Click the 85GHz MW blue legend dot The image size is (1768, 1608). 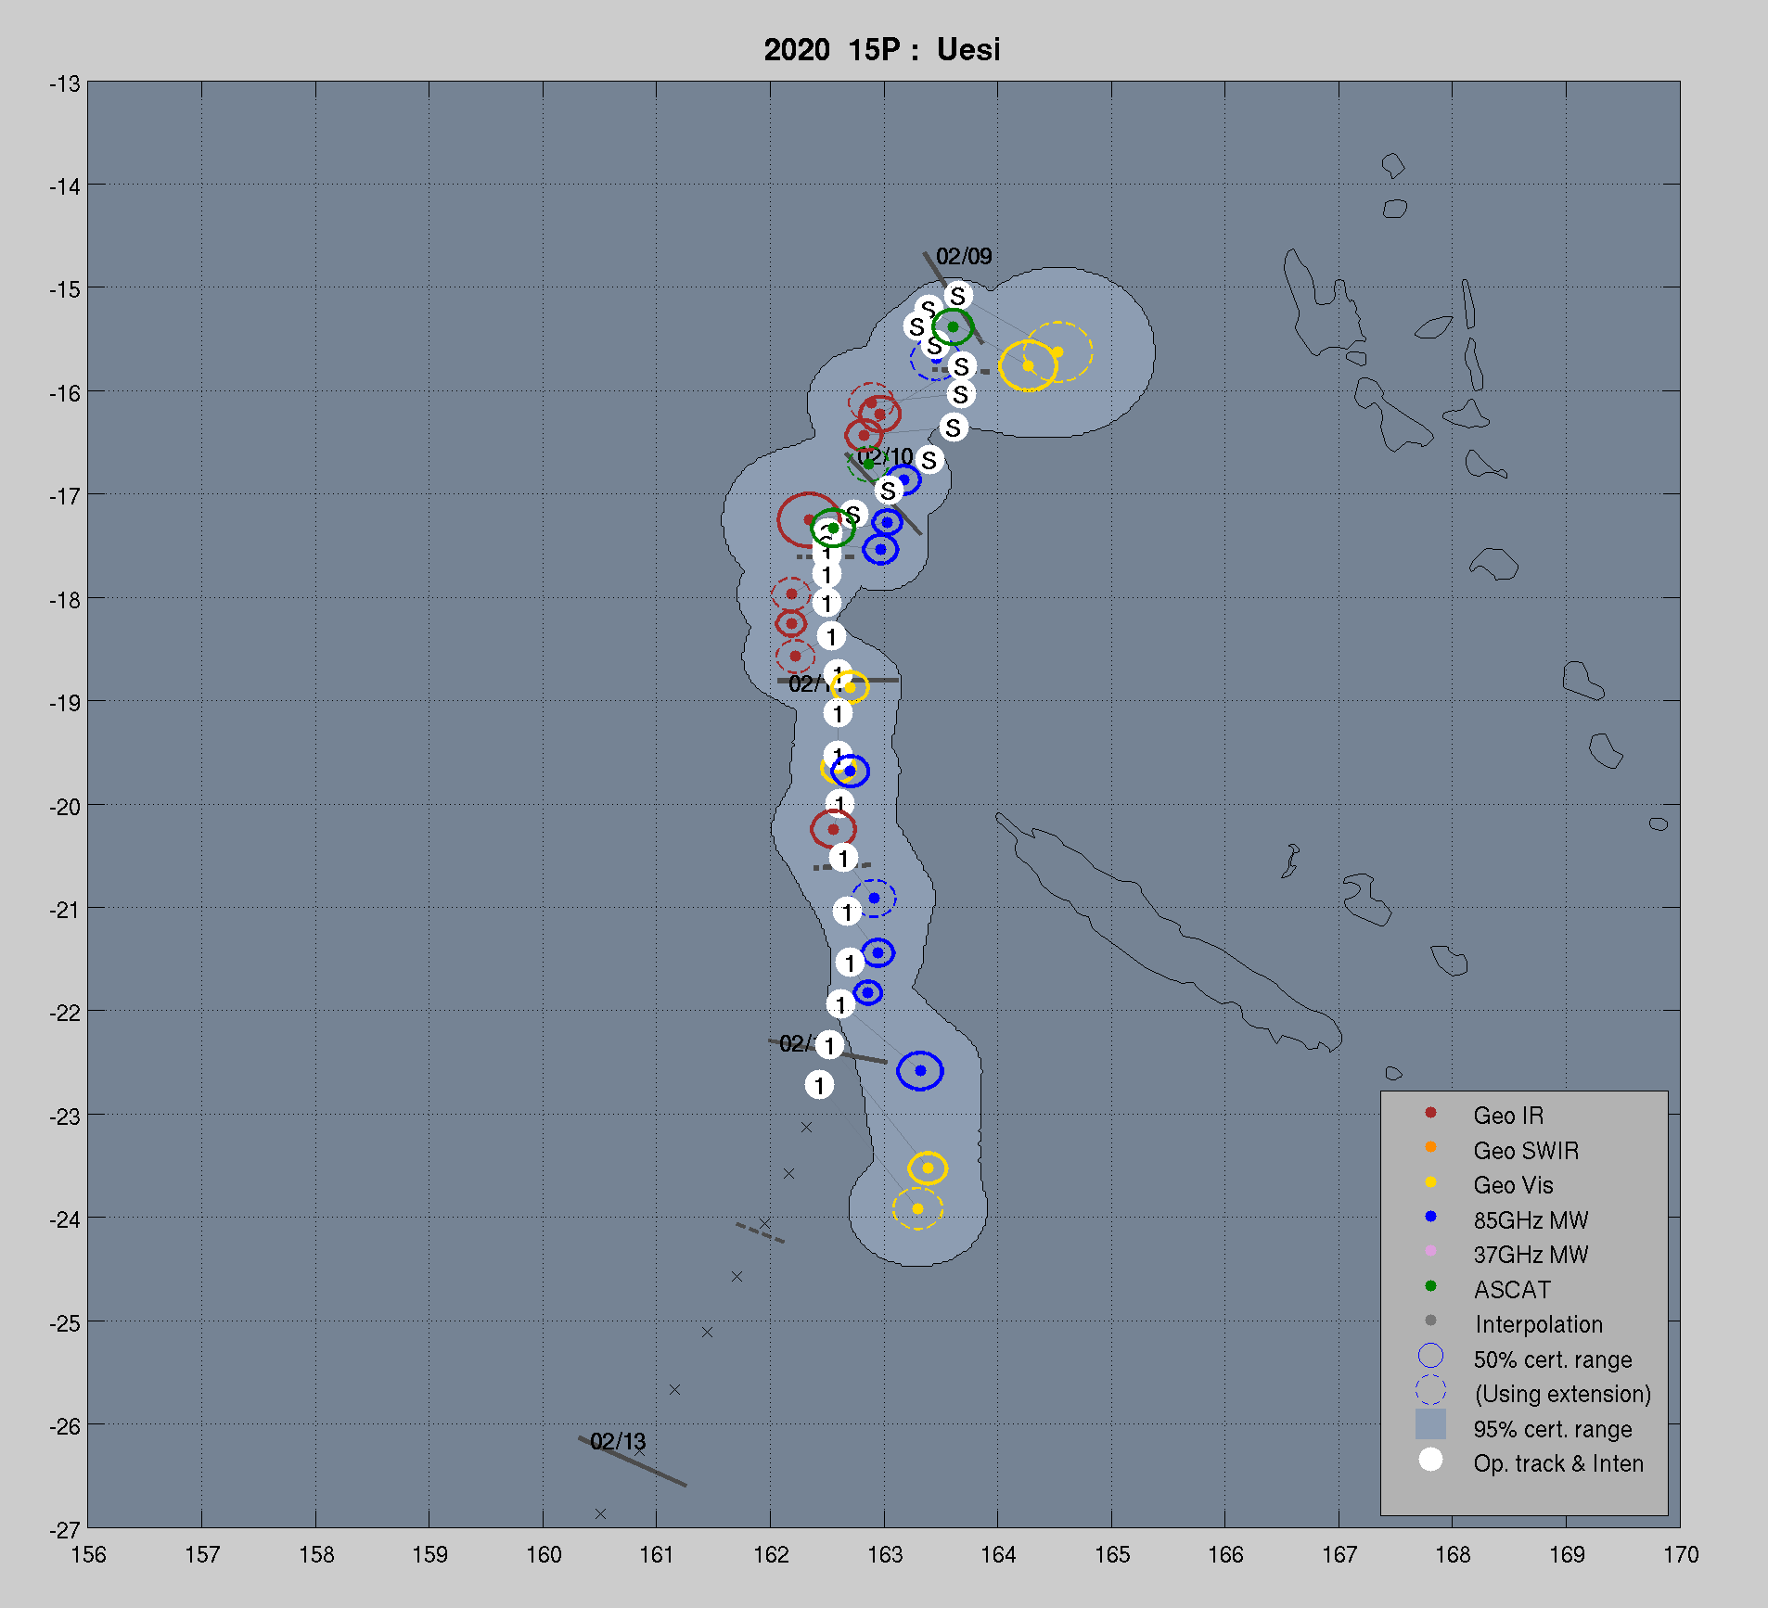1430,1217
